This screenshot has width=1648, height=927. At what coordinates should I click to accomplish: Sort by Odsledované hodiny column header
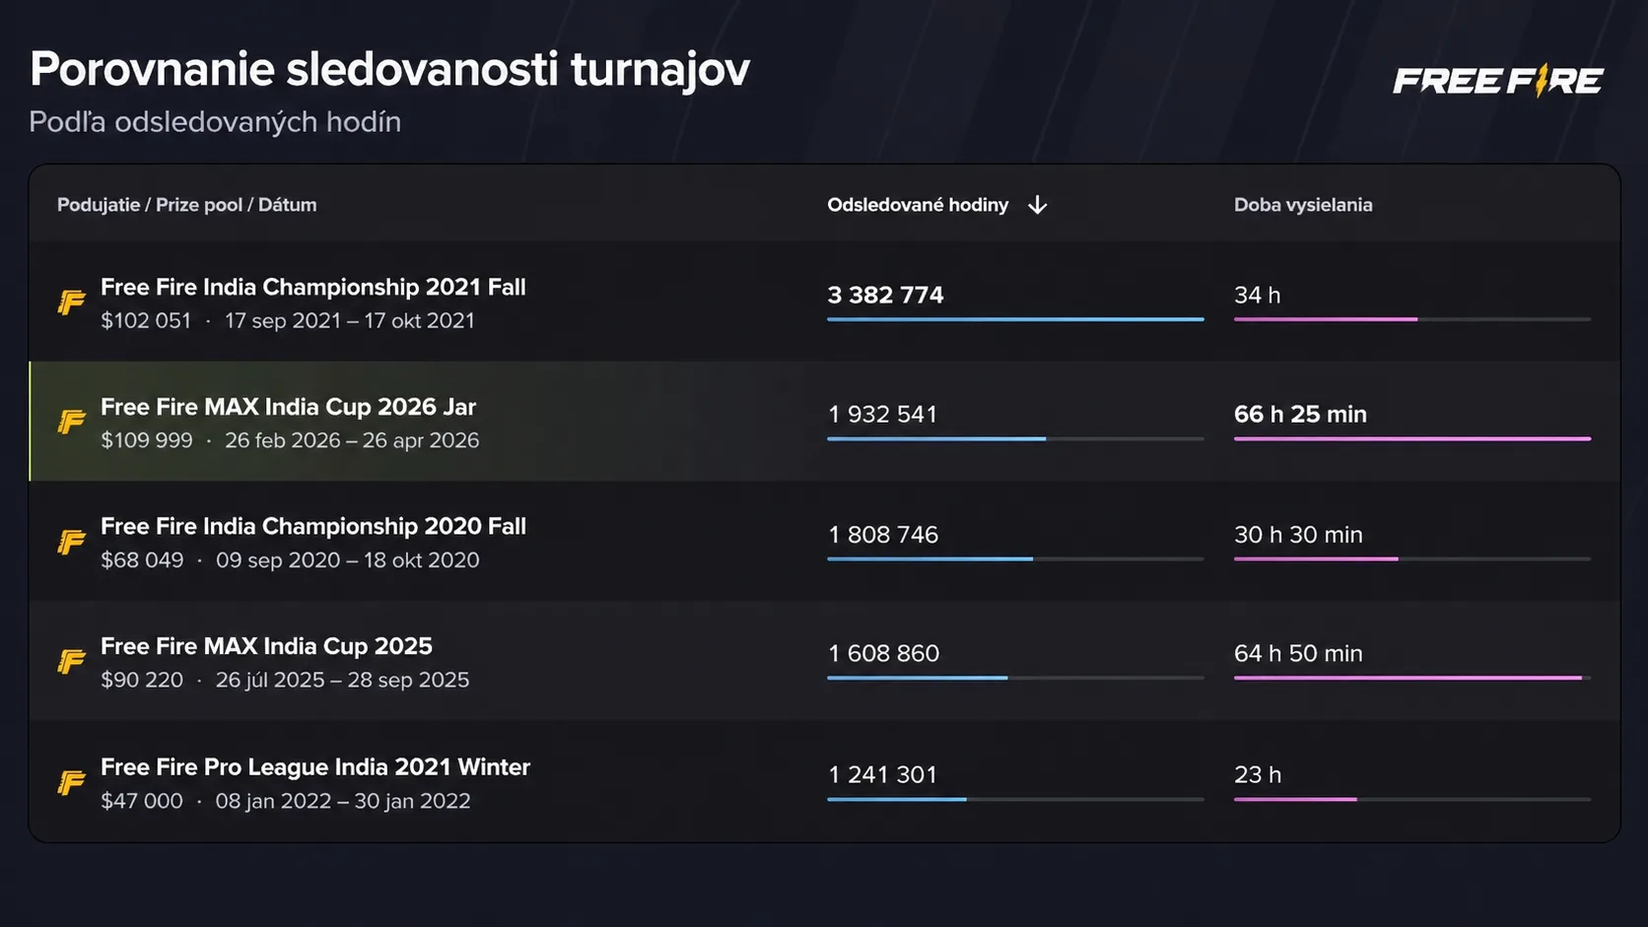point(917,205)
